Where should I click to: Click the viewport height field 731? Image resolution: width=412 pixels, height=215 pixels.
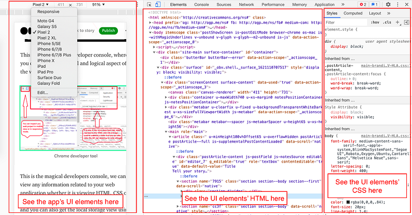click(x=80, y=5)
